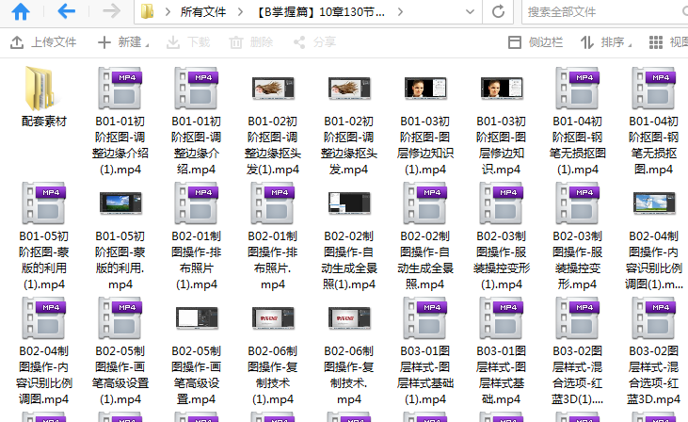
Task: Select B01-02初阶抠图-调整边缘抠头发(1).mp4 thumbnail
Action: (273, 89)
